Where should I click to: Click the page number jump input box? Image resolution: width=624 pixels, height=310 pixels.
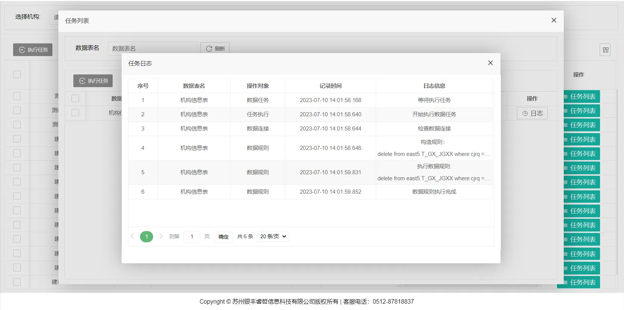click(x=192, y=236)
